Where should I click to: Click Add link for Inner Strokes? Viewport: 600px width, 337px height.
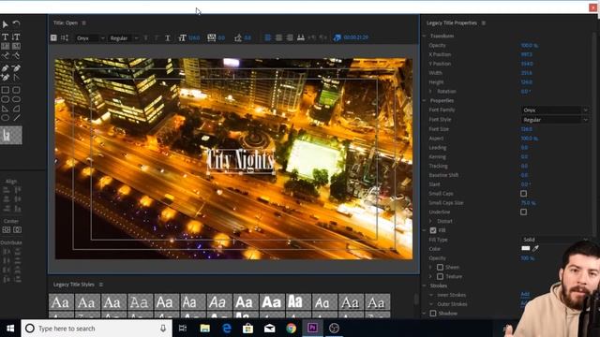click(525, 294)
